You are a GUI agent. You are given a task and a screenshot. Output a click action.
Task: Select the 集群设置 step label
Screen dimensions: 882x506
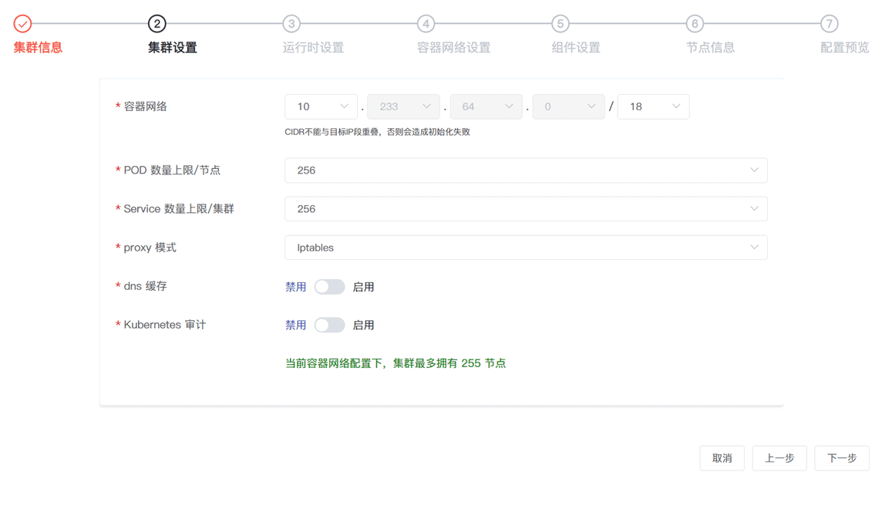(172, 47)
